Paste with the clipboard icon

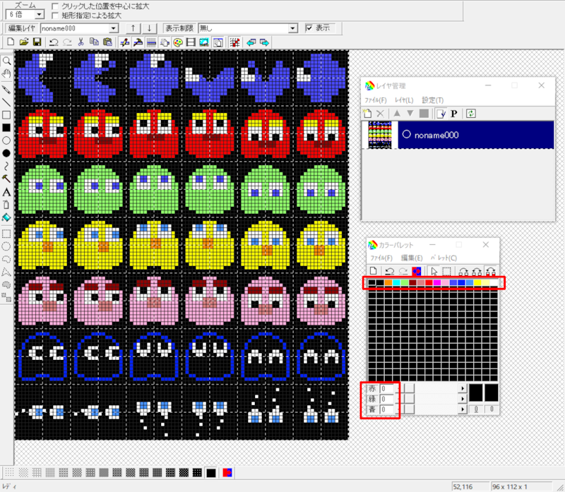pos(107,42)
